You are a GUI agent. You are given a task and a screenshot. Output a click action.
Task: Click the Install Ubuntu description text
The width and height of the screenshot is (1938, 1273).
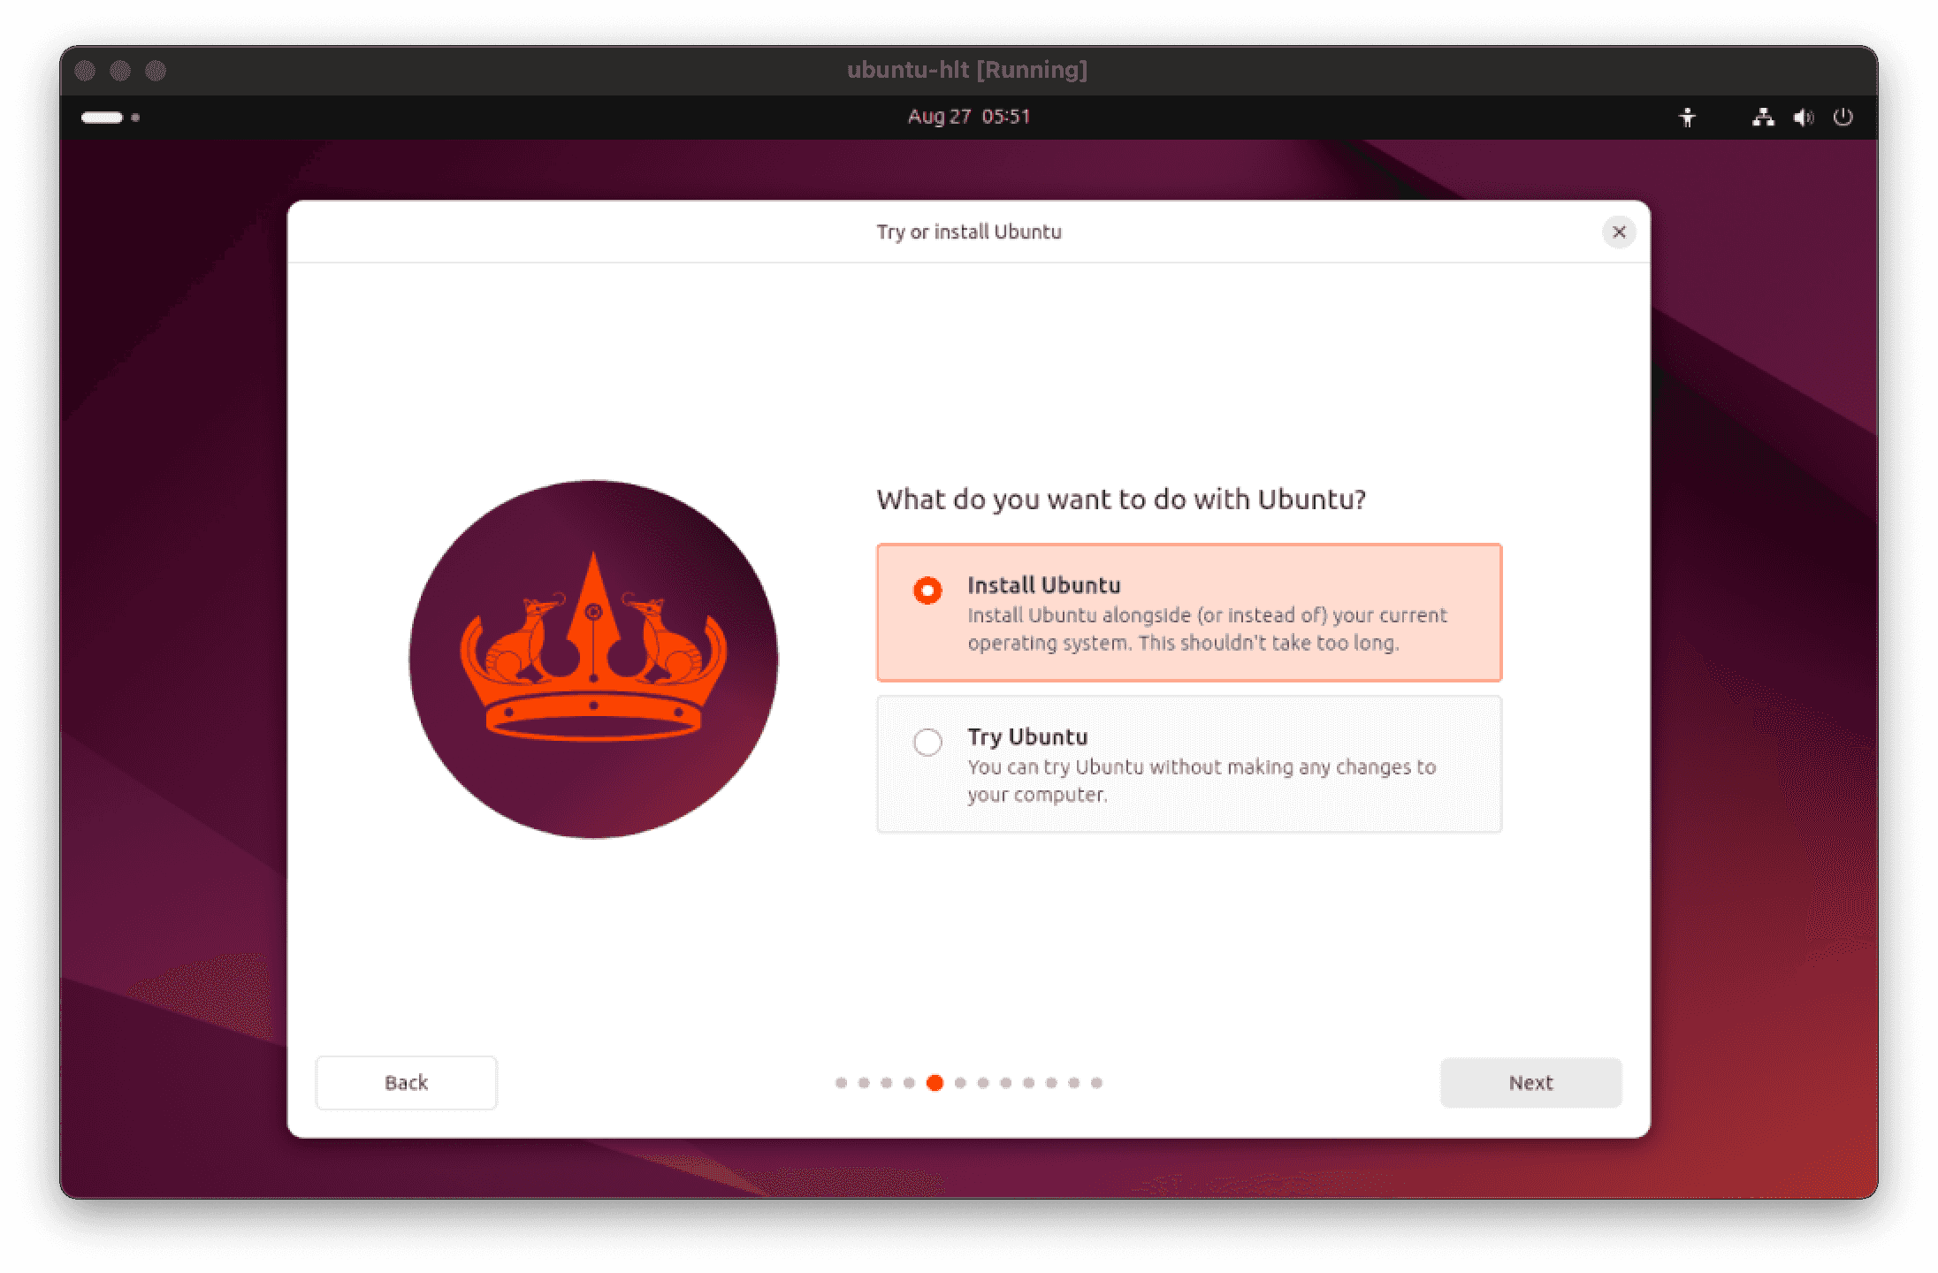click(x=1207, y=629)
